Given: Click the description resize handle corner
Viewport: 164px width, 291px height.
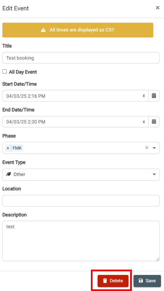Looking at the screenshot, I should pos(158,259).
